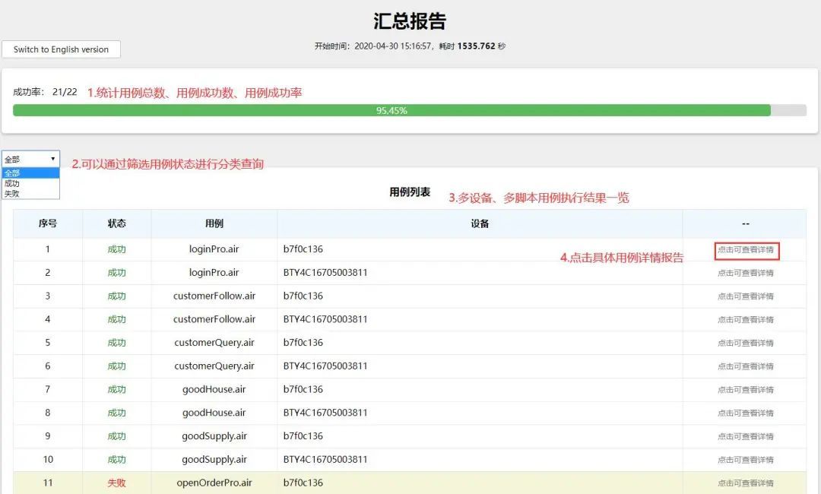Click goodHouse.air case name in row 7
Viewport: 821px width, 494px height.
pyautogui.click(x=214, y=389)
